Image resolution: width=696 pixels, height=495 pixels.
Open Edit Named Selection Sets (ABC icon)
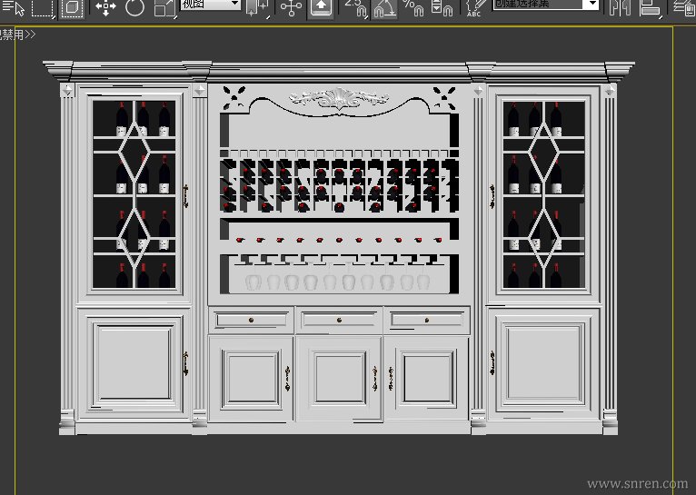[x=473, y=8]
